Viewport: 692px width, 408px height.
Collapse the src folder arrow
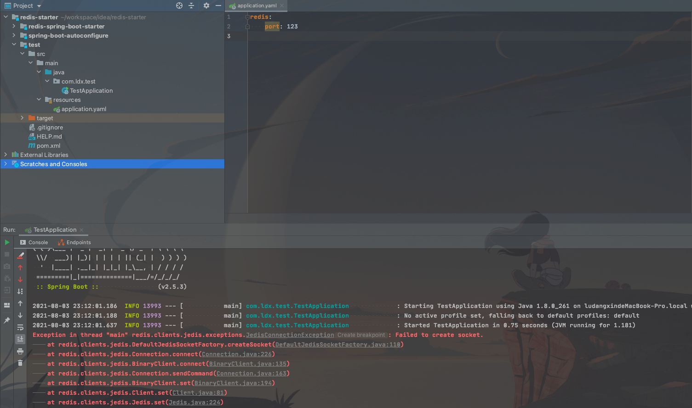22,54
